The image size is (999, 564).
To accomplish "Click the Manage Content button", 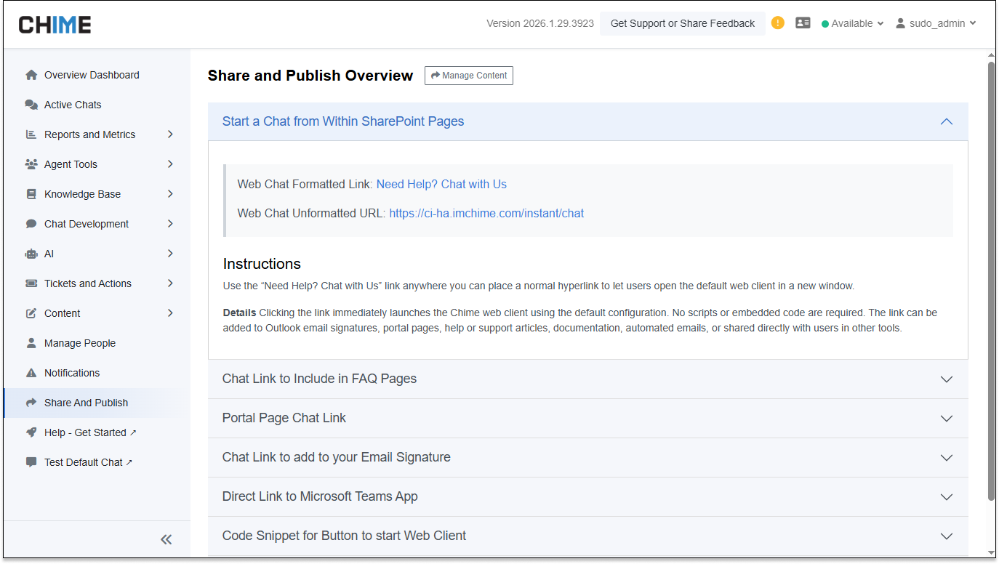I will tap(468, 76).
